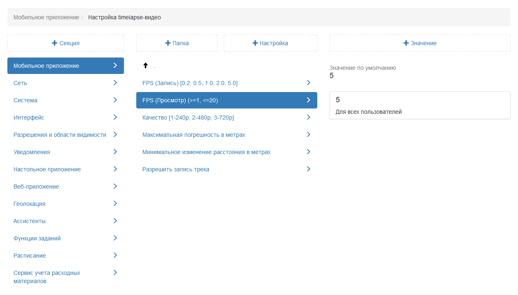The width and height of the screenshot is (518, 295).
Task: Click chevron next to Сеть section
Action: (x=115, y=83)
